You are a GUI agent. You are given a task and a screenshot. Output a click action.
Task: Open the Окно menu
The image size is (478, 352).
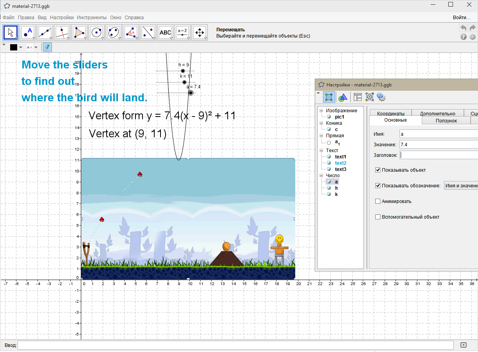point(116,17)
